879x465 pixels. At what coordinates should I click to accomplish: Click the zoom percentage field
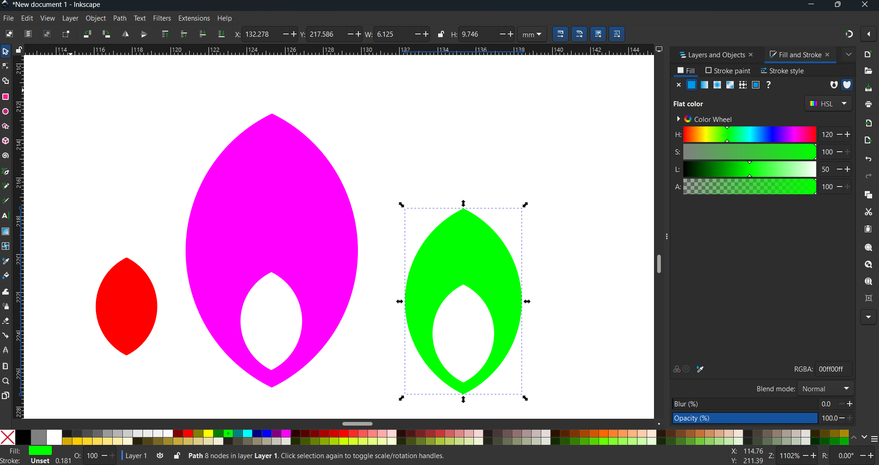pyautogui.click(x=790, y=456)
